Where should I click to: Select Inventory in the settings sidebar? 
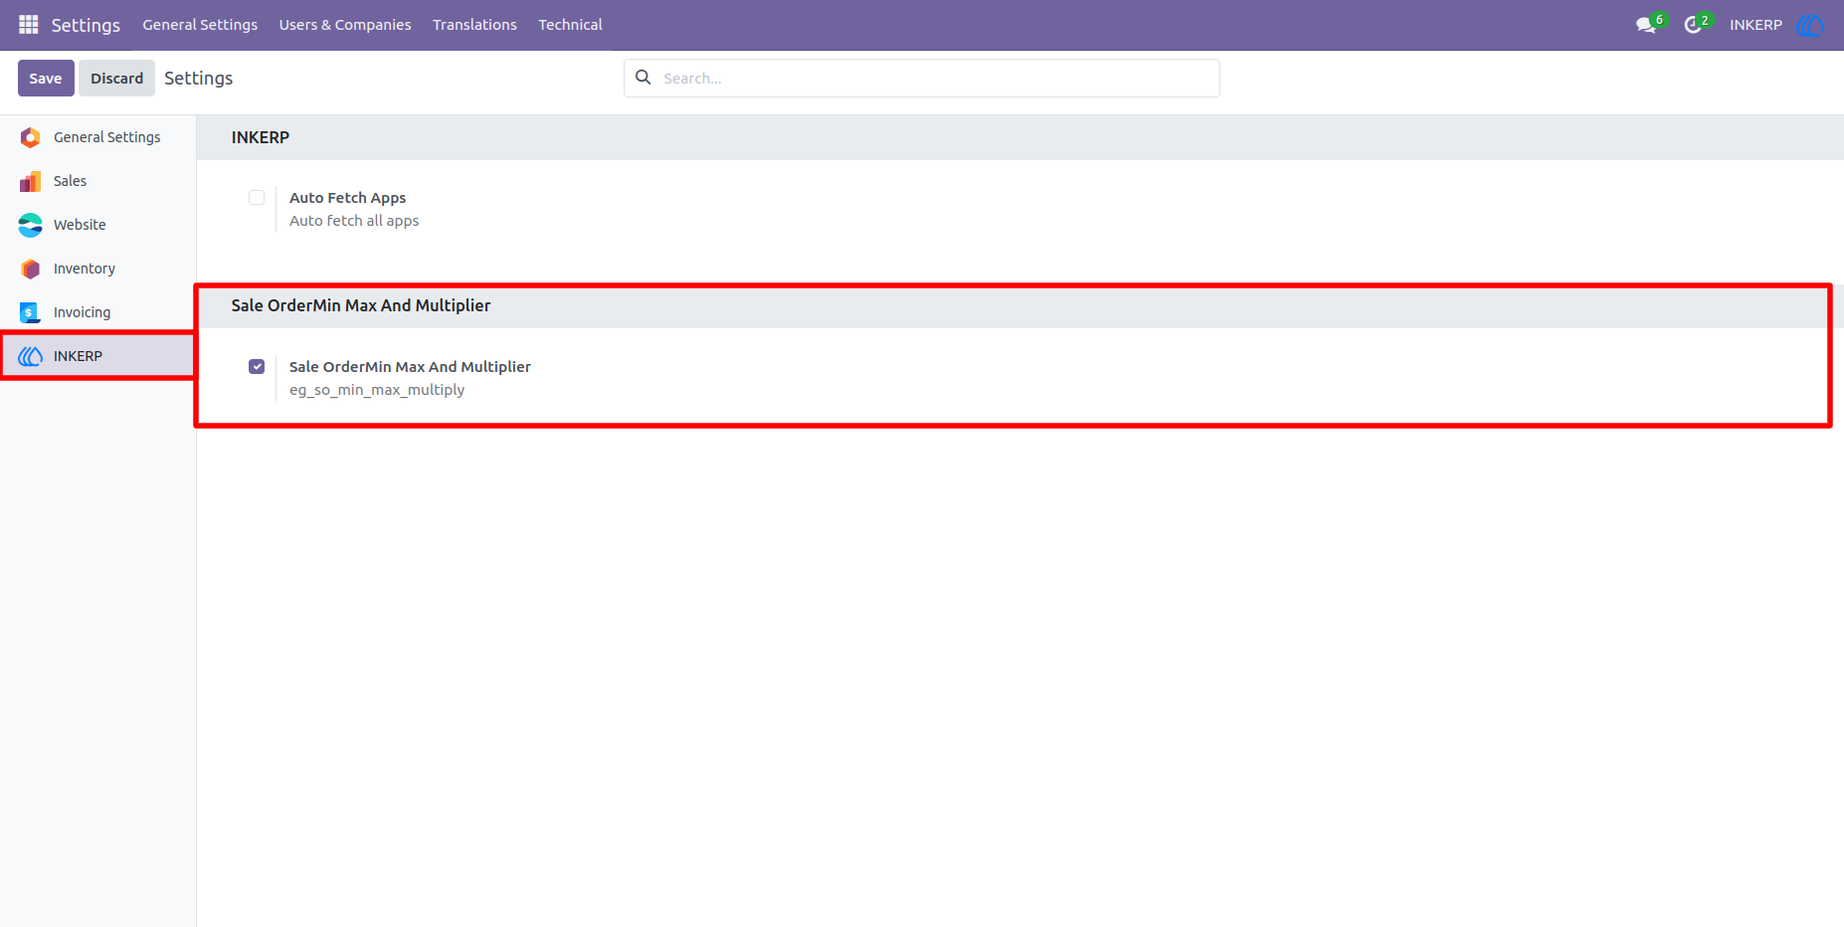tap(97, 269)
